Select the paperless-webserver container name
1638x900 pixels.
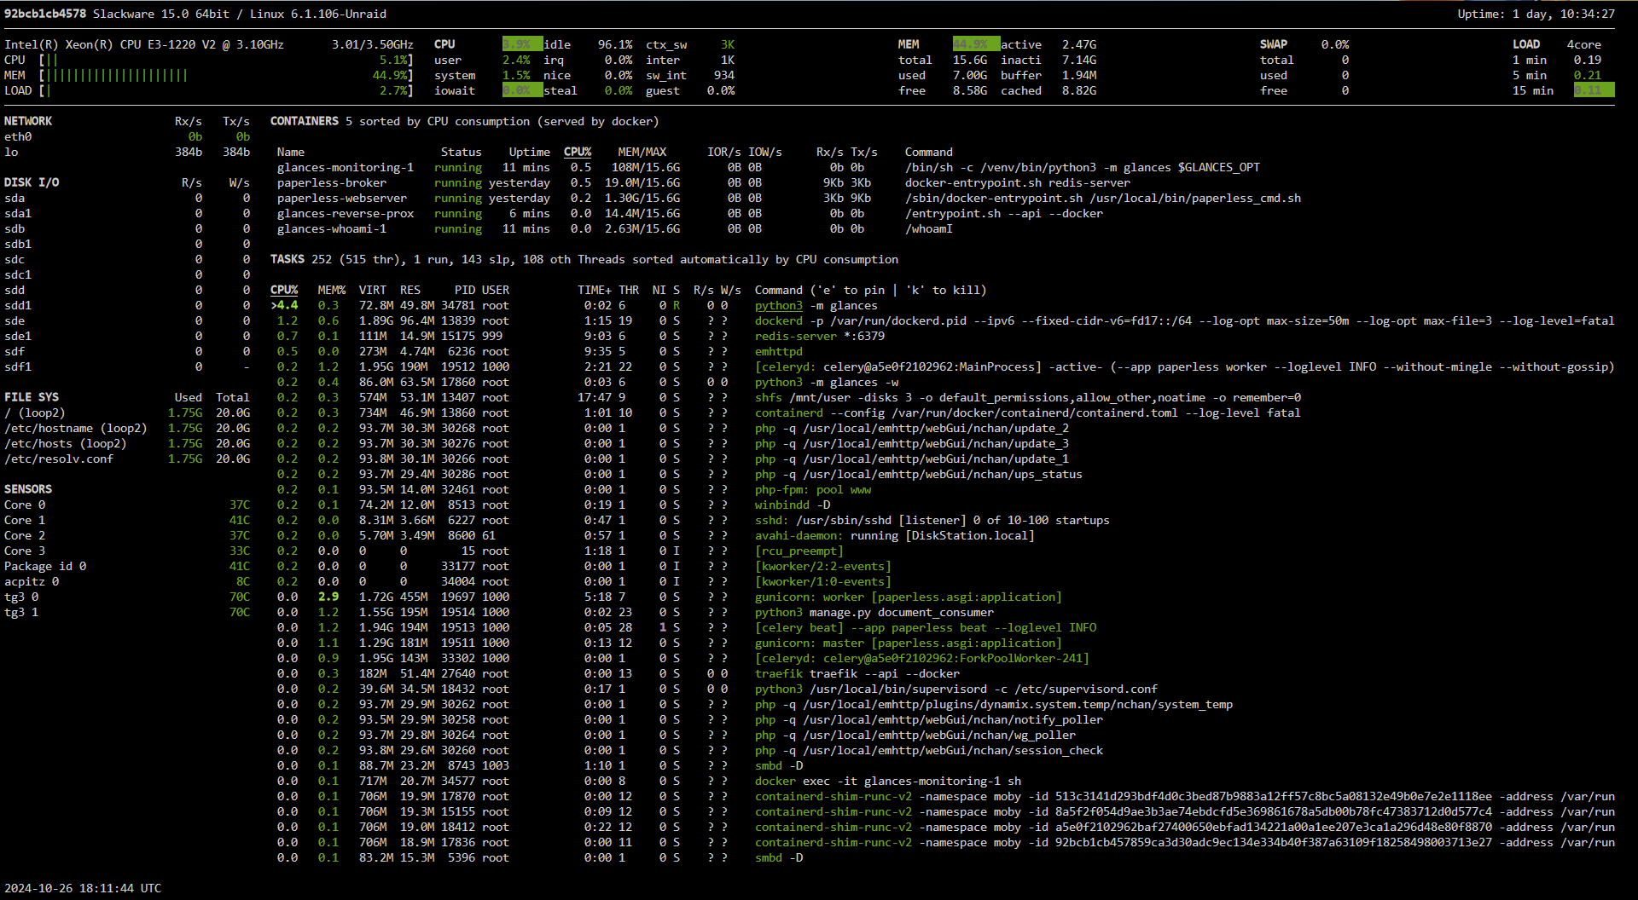pos(342,198)
